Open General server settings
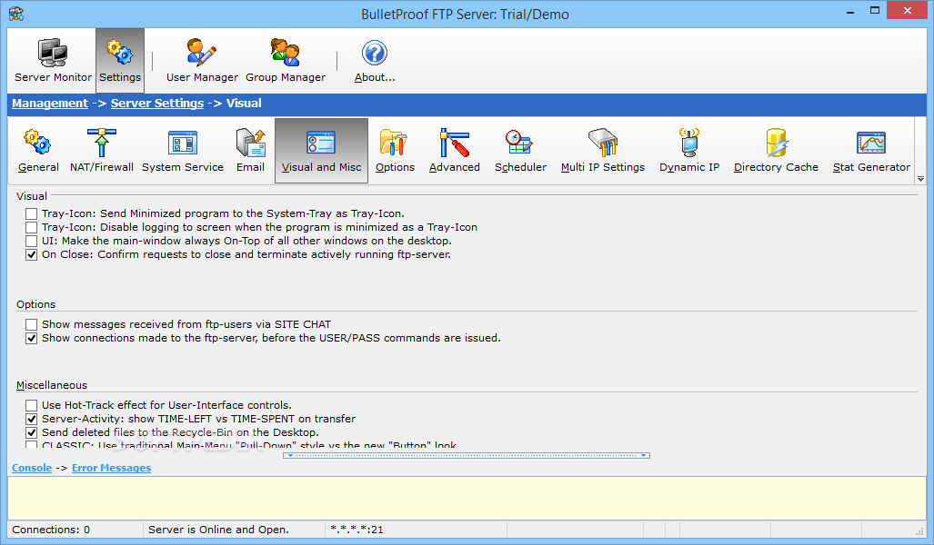The image size is (934, 545). tap(38, 151)
